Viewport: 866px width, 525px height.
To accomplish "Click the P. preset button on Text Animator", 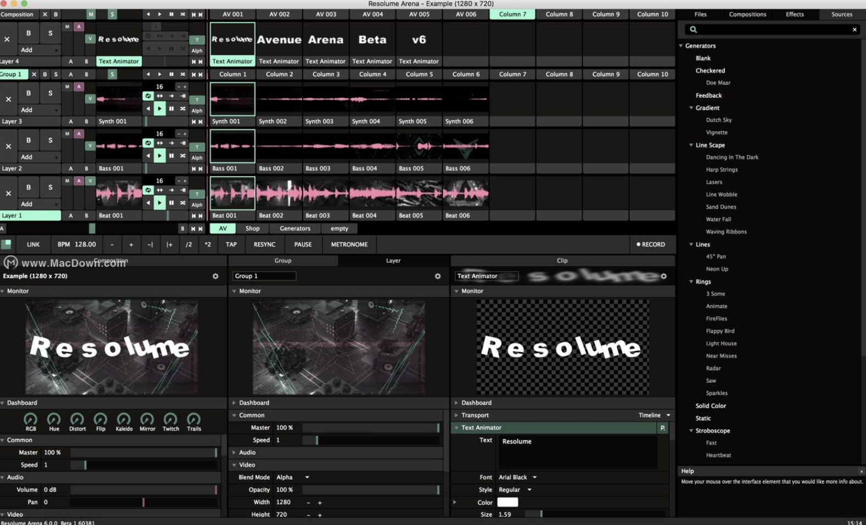I will (663, 428).
